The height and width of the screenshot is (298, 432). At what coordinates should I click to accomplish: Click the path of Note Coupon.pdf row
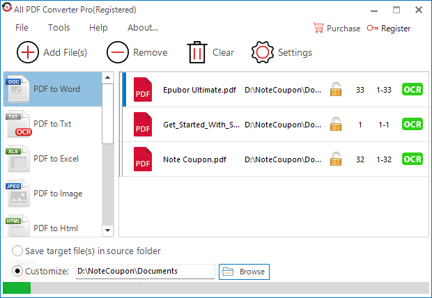tap(283, 159)
